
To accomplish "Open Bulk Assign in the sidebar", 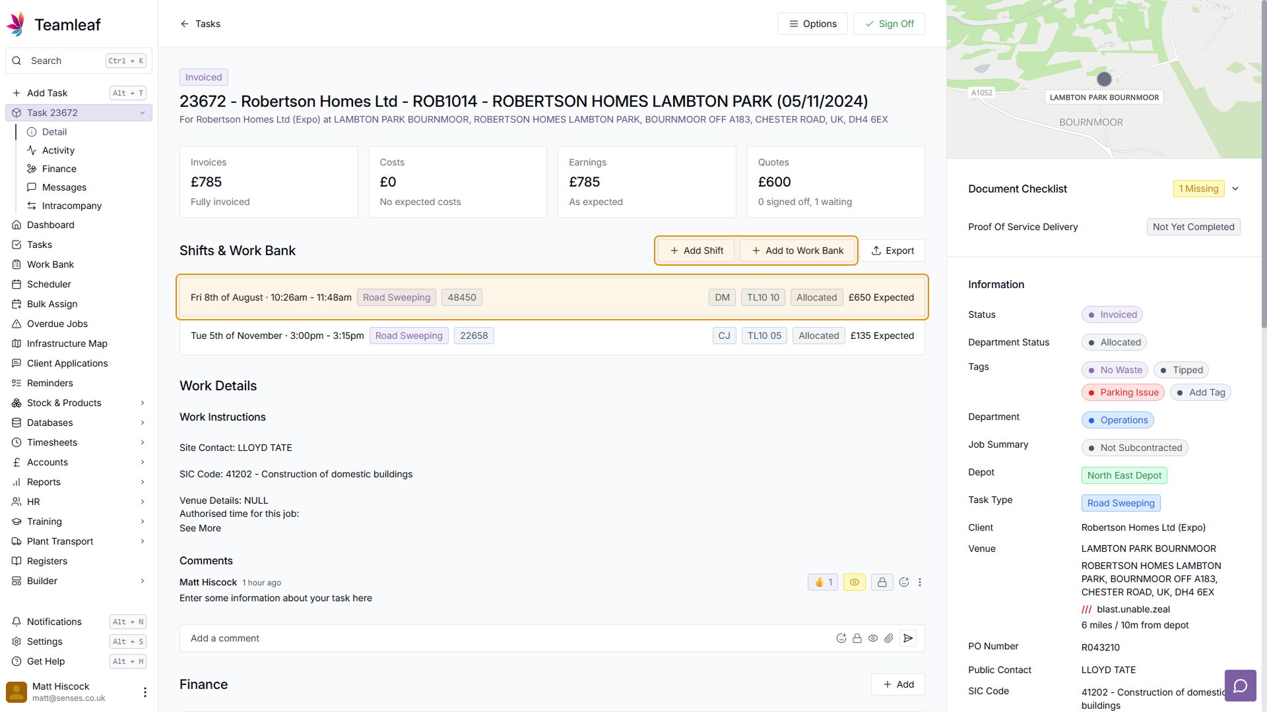I will [x=79, y=304].
